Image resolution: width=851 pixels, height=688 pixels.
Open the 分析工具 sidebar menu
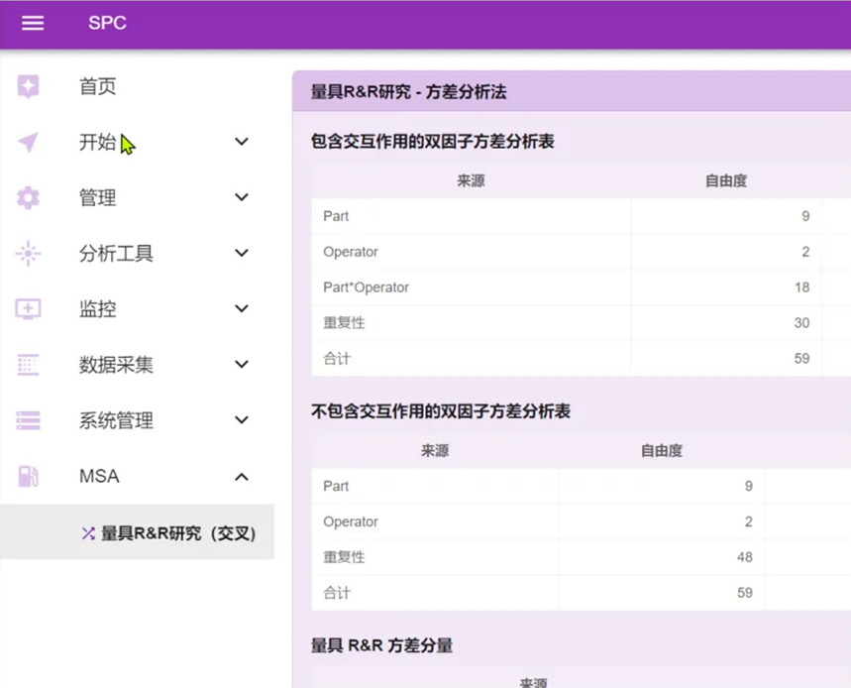point(116,254)
